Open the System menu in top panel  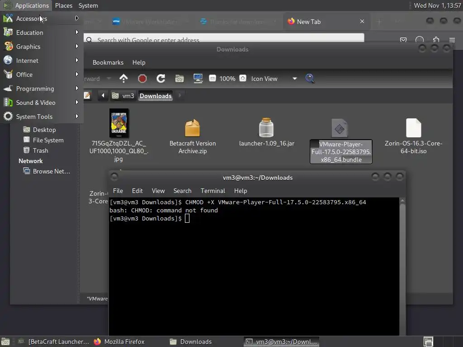(88, 5)
